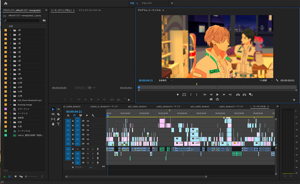Image resolution: width=300 pixels, height=184 pixels.
Task: Hide the V1 video track
Action: [x=88, y=144]
